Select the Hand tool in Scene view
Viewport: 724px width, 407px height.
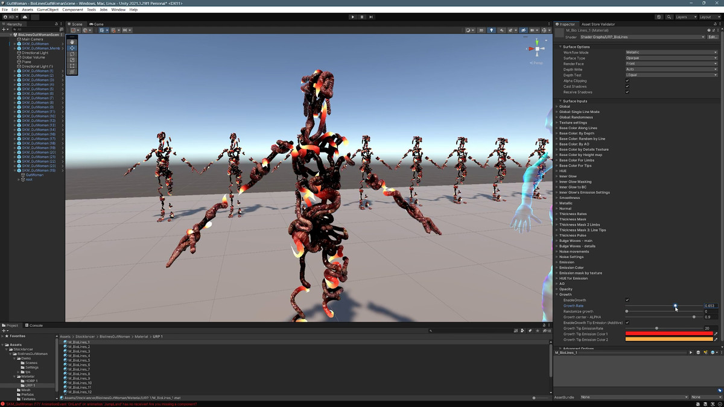coord(72,42)
